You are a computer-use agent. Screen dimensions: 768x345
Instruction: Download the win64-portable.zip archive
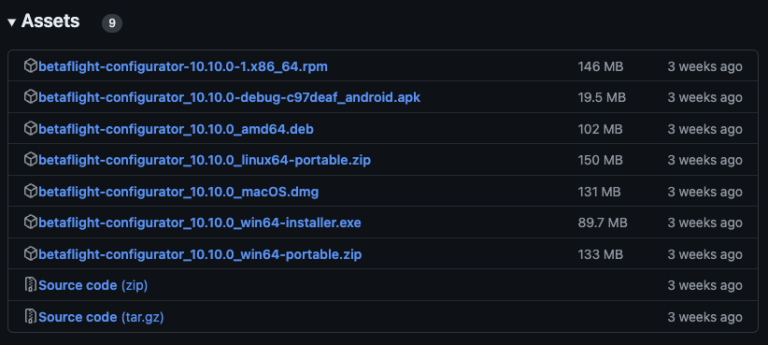click(200, 254)
